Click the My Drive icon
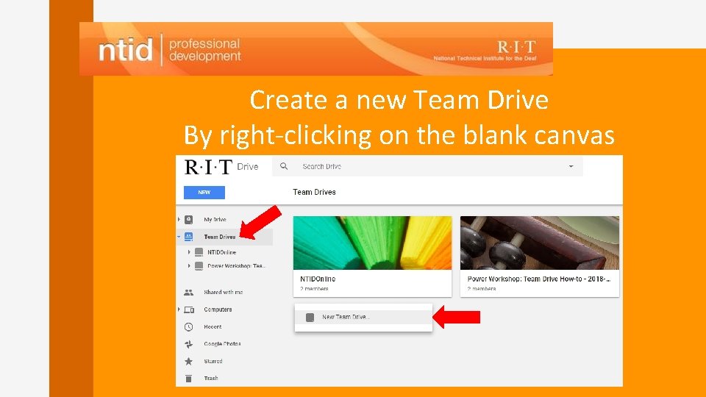Screen dimensions: 706x397 (x=189, y=220)
